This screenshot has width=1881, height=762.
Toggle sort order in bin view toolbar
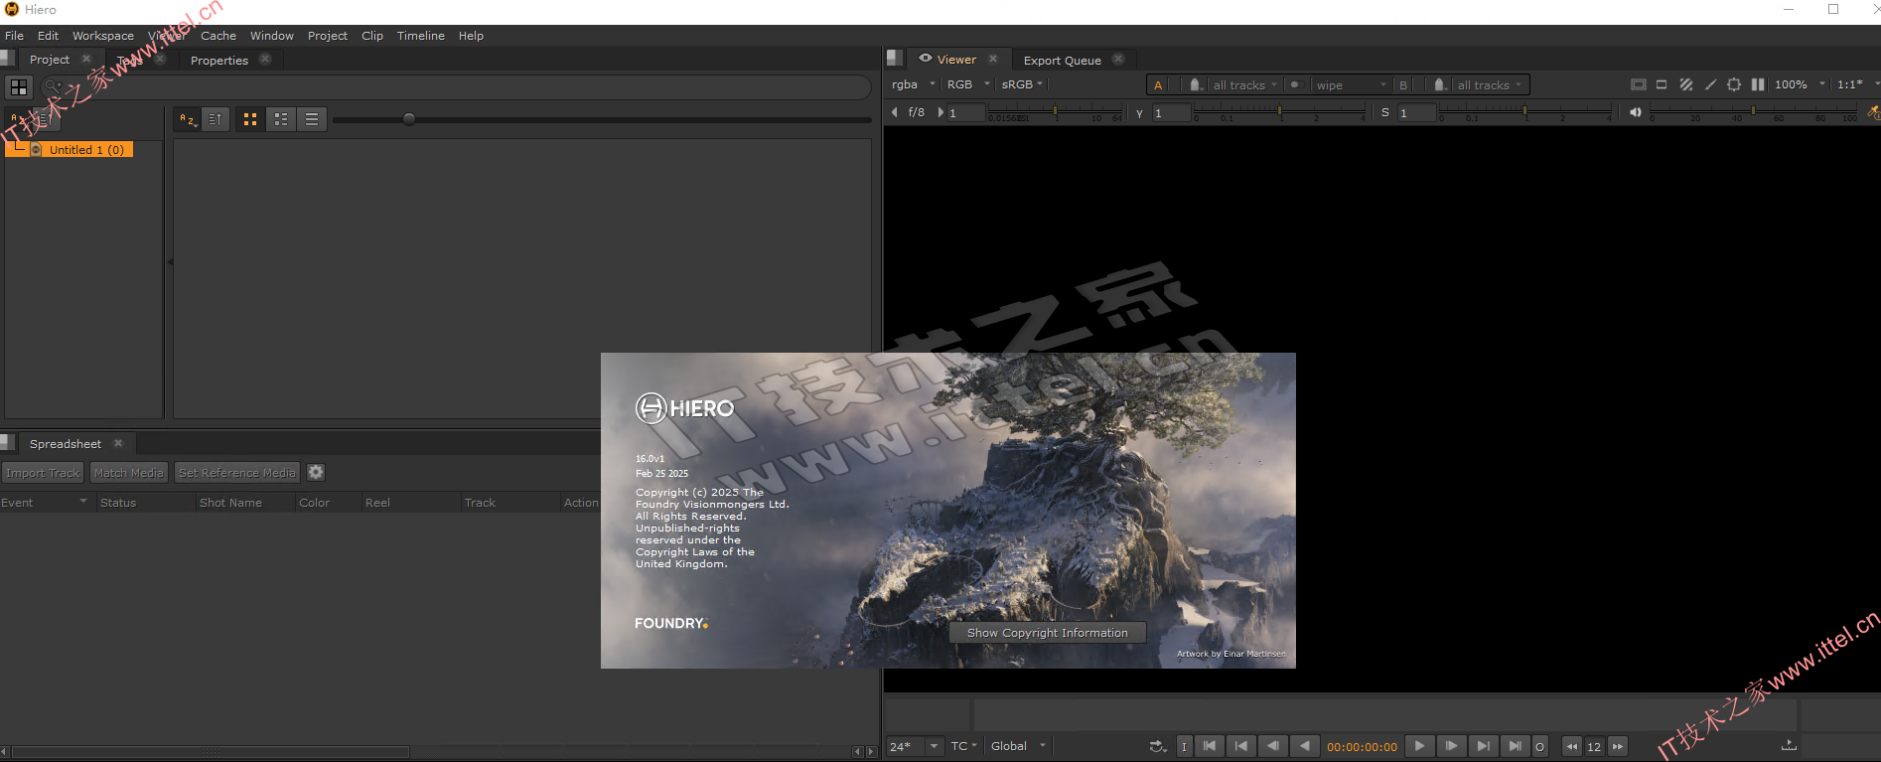216,119
